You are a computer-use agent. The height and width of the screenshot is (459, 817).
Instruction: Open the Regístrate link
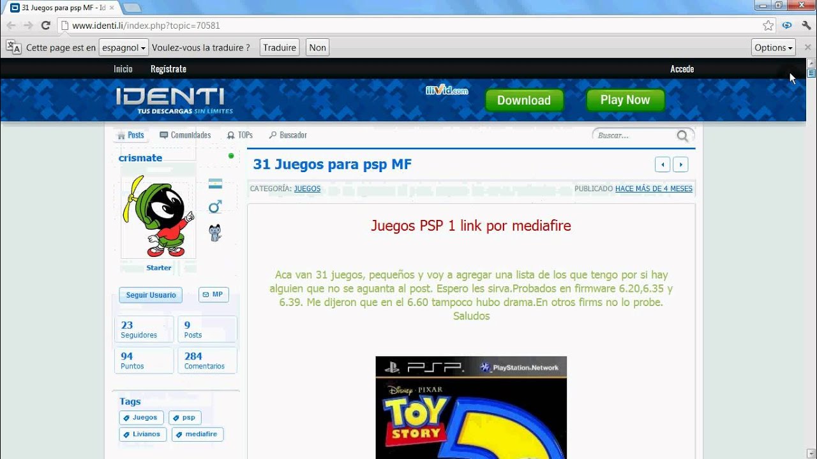pos(169,69)
